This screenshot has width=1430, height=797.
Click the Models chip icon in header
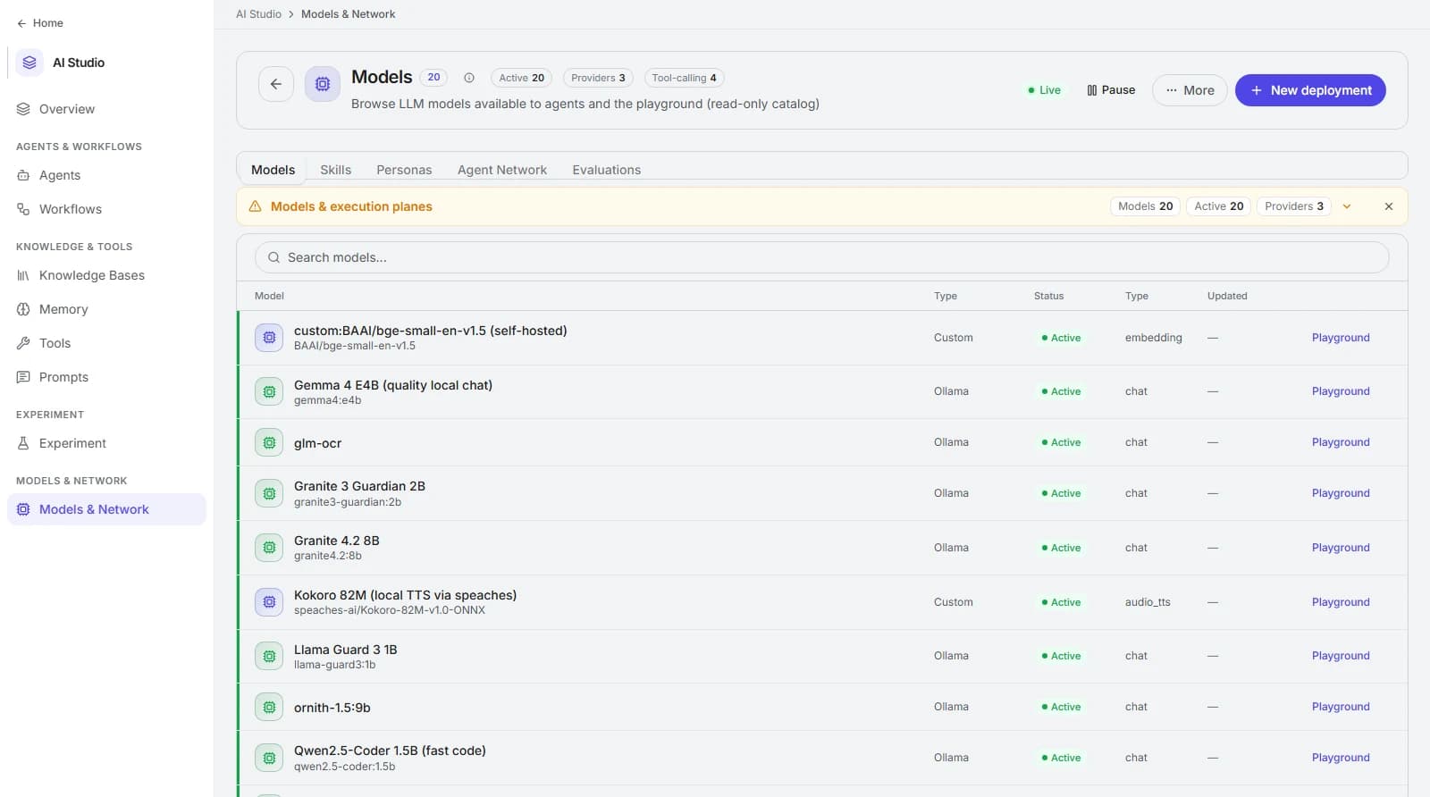(x=323, y=84)
